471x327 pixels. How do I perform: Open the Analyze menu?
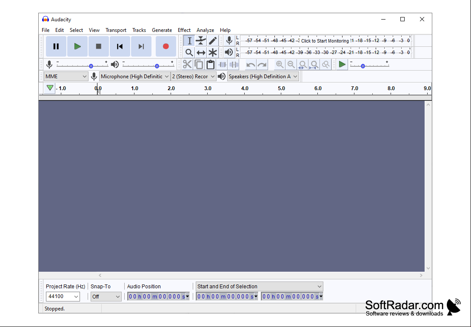(205, 30)
